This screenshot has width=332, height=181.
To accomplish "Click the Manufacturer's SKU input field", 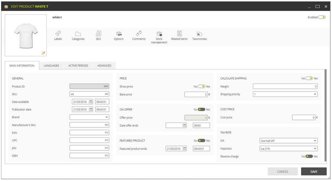I will pyautogui.click(x=89, y=125).
